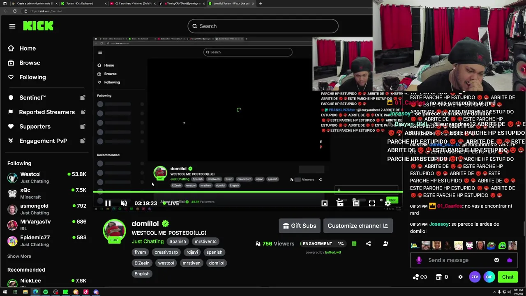Open chat settings gear

pos(460,277)
